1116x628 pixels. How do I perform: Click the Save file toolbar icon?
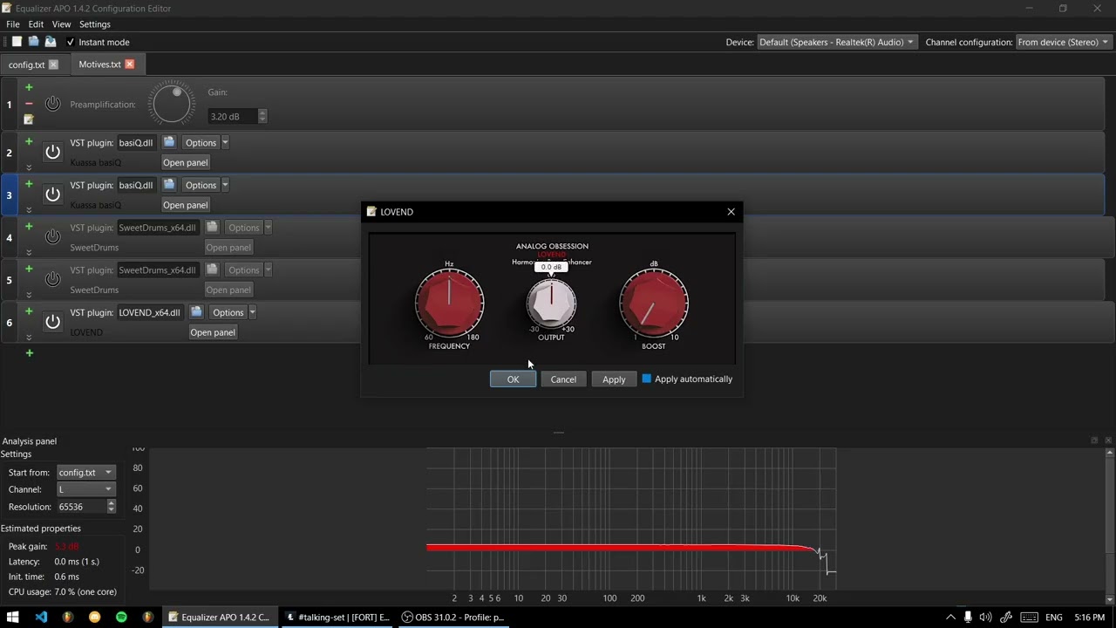[x=51, y=42]
